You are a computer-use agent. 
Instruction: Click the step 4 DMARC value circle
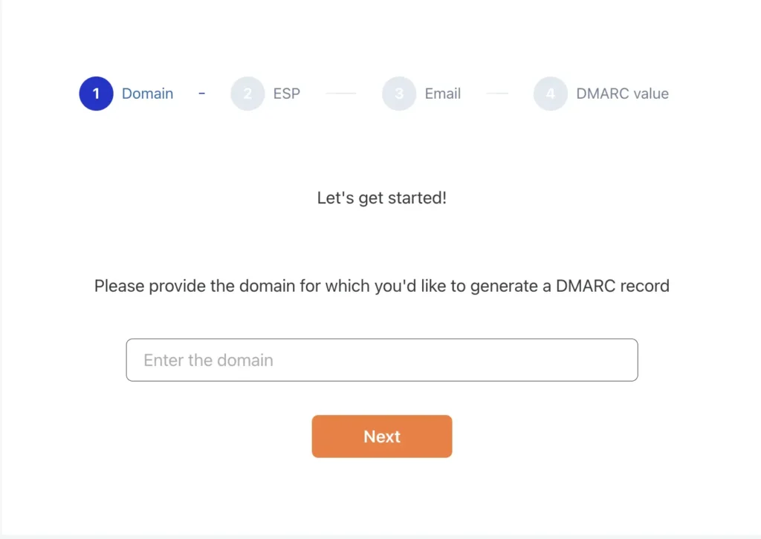point(551,94)
